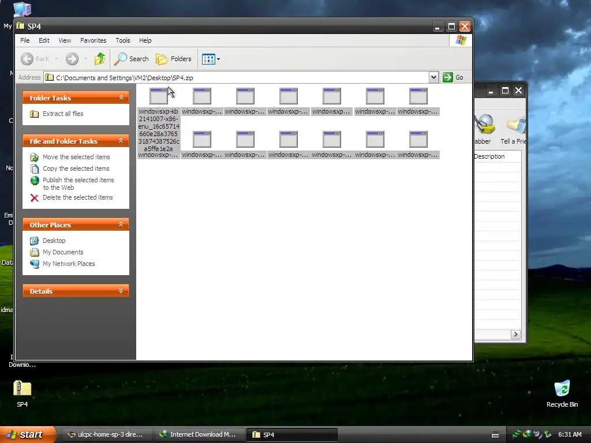
Task: Select the sixth file icon in first row
Action: 375,96
